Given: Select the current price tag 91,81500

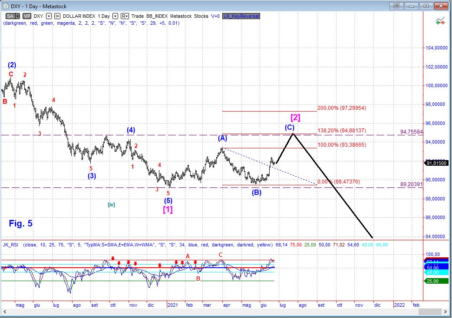Looking at the screenshot, I should (x=436, y=163).
